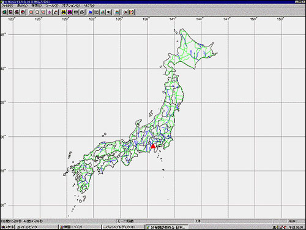Click the red triangle marker on map
The width and height of the screenshot is (306, 230).
(153, 146)
